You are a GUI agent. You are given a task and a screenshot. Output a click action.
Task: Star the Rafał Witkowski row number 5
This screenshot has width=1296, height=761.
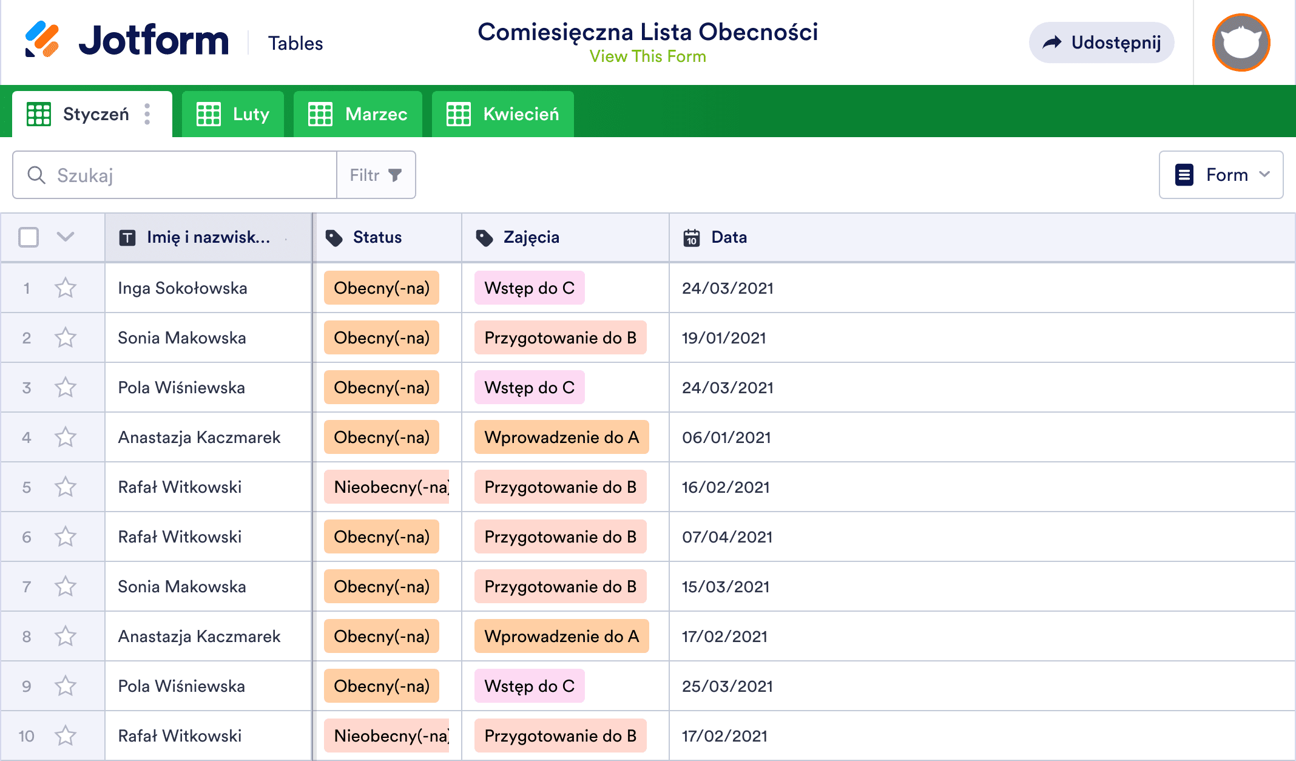66,487
